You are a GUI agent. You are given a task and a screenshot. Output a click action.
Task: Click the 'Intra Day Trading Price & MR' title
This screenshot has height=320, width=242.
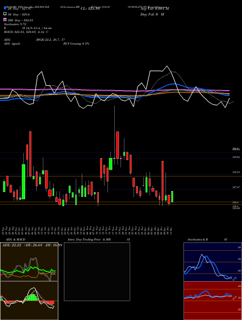coord(89,240)
